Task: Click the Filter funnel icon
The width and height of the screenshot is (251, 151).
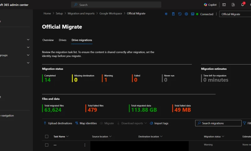Action: coord(244,123)
